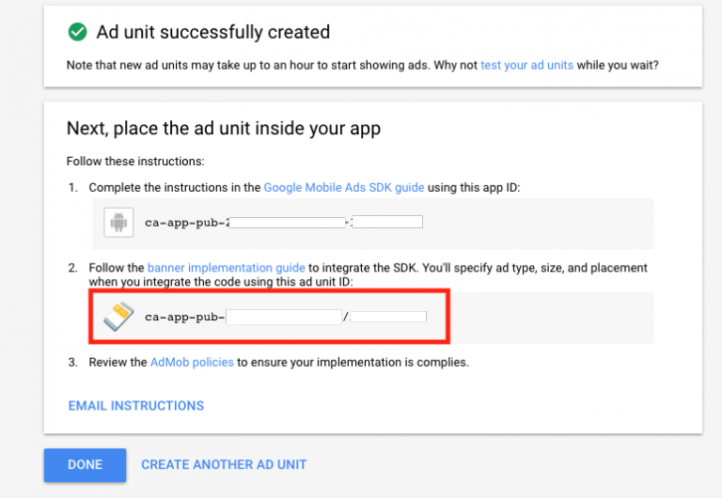The width and height of the screenshot is (722, 498).
Task: Click the note about new ad units taking an hour
Action: [273, 65]
